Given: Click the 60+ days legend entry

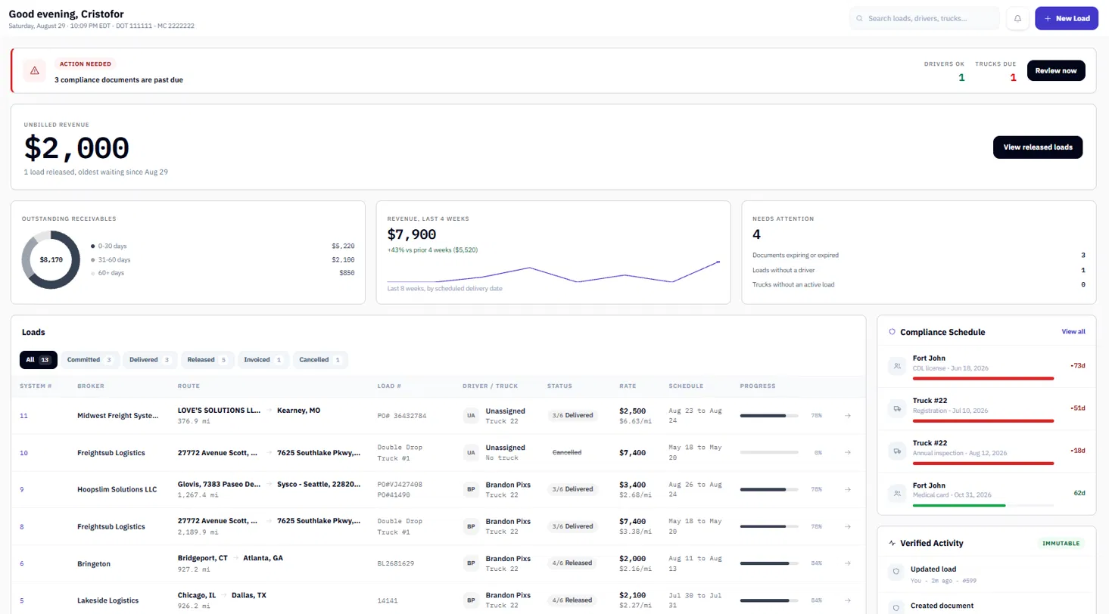Looking at the screenshot, I should coord(223,273).
